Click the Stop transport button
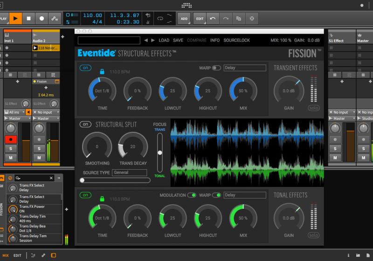This screenshot has width=373, height=261. point(28,19)
